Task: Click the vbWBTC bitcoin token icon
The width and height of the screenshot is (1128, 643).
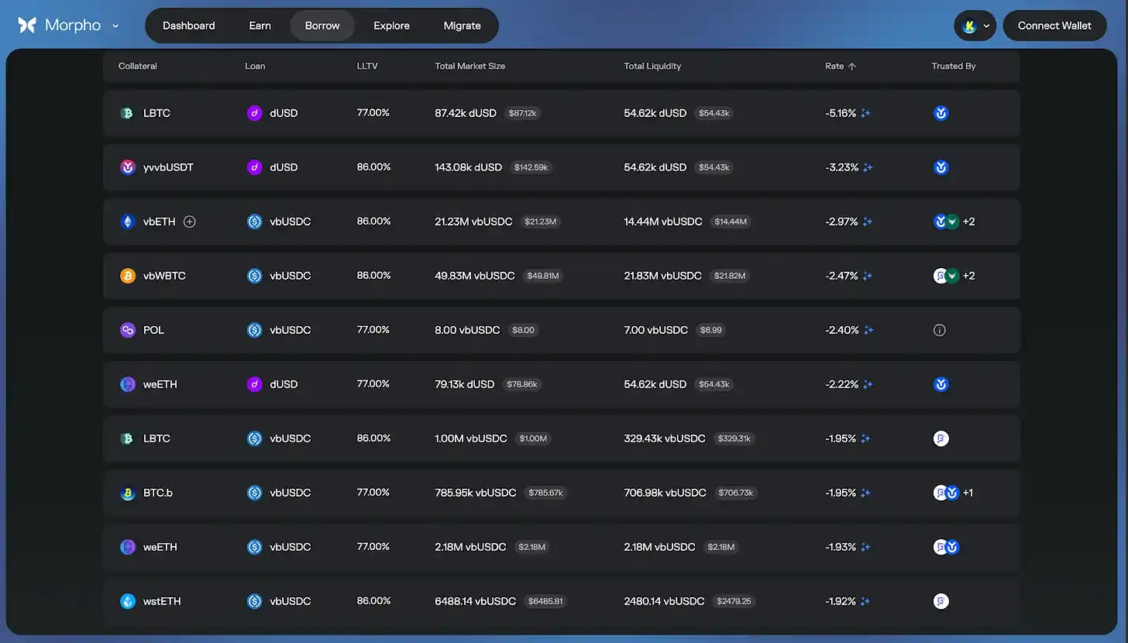Action: (x=128, y=276)
